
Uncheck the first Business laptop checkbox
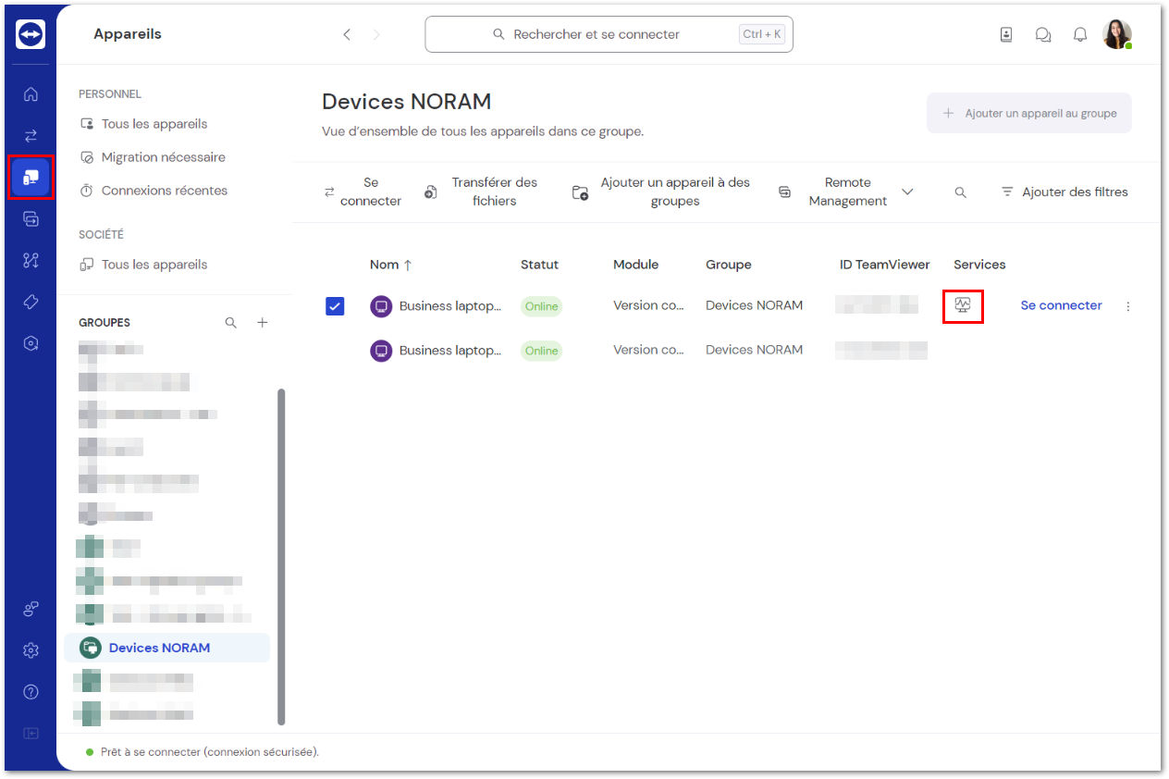click(335, 305)
